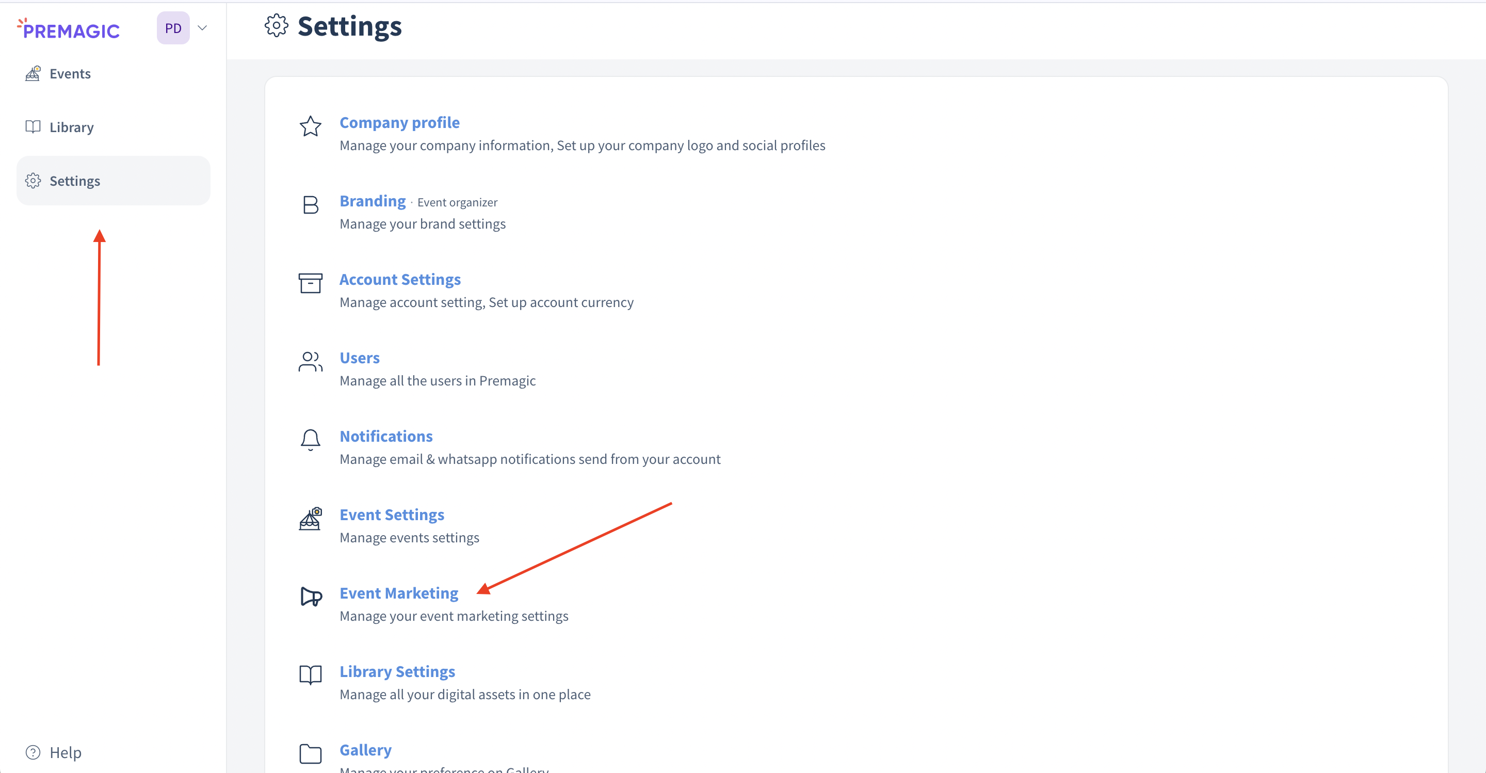Viewport: 1486px width, 773px height.
Task: Go to Library in the sidebar
Action: [71, 127]
